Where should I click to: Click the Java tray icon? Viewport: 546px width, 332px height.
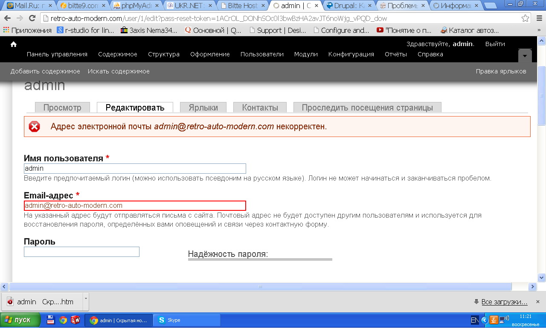(494, 320)
